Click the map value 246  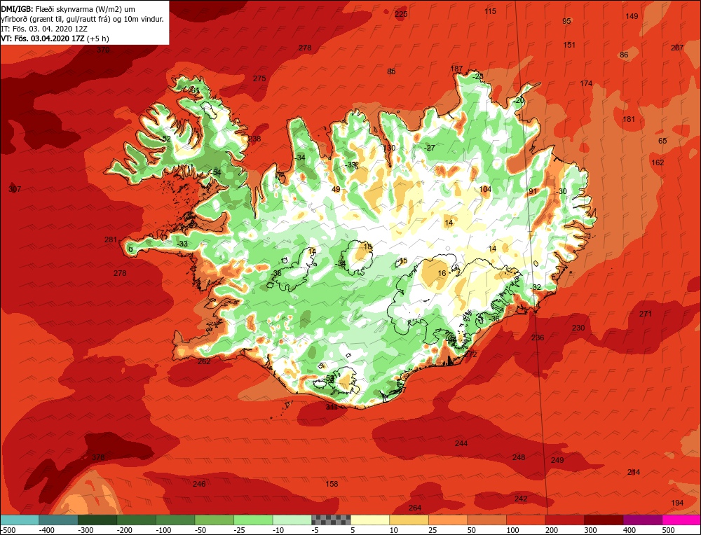(199, 484)
